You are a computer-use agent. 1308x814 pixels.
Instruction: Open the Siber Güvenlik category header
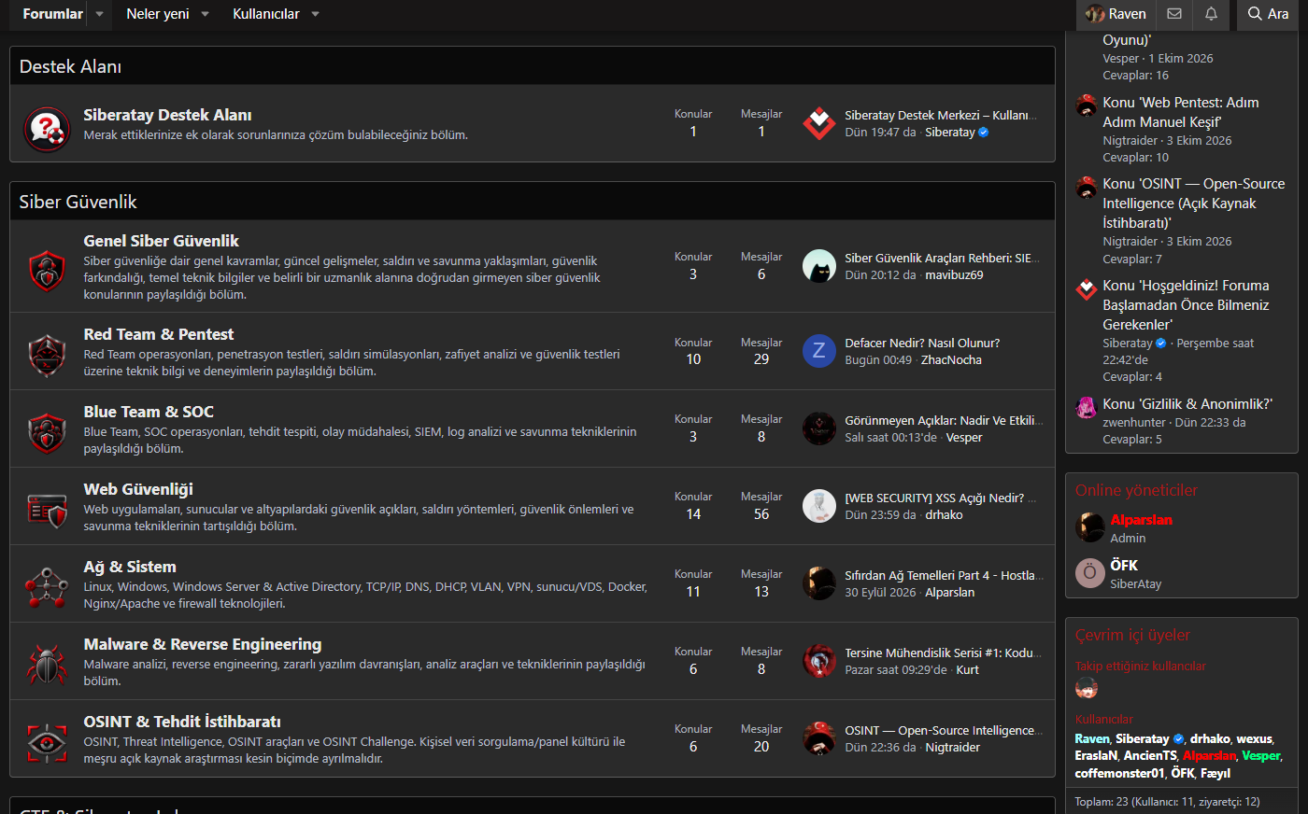pos(78,202)
